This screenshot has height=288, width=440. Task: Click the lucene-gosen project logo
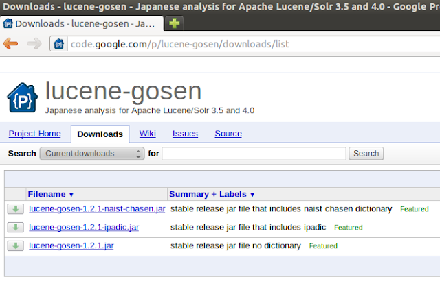(23, 97)
